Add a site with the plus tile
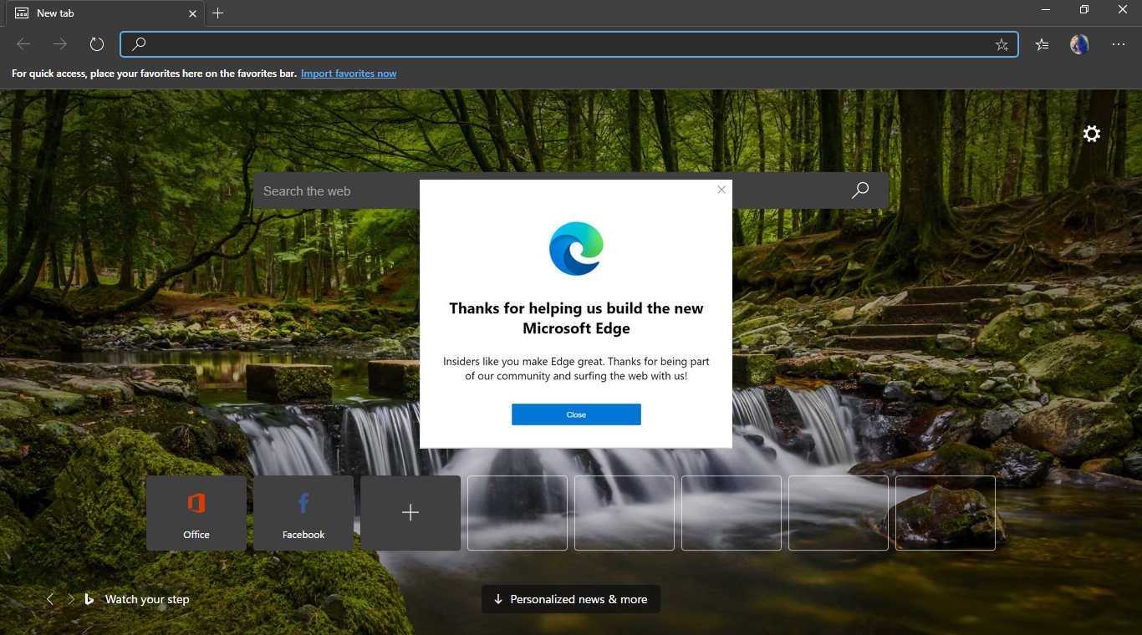Image resolution: width=1142 pixels, height=635 pixels. coord(410,513)
